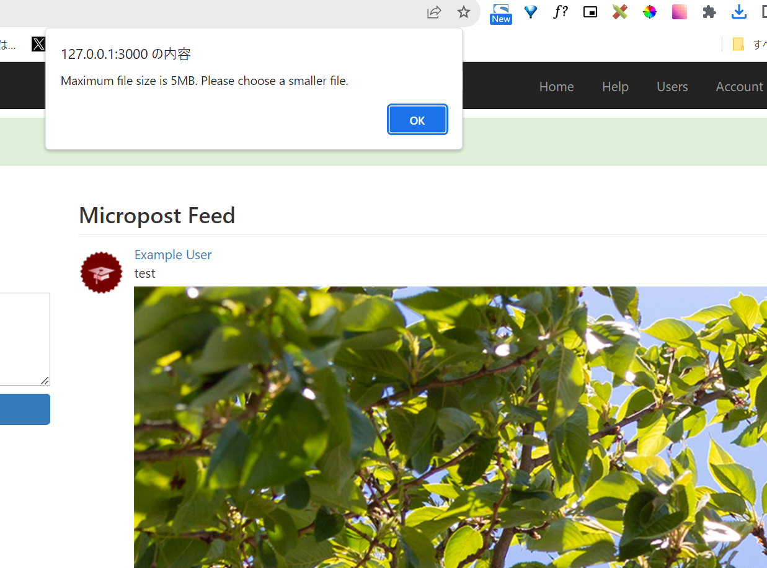Image resolution: width=767 pixels, height=568 pixels.
Task: Open the Users page from navbar
Action: coord(672,87)
